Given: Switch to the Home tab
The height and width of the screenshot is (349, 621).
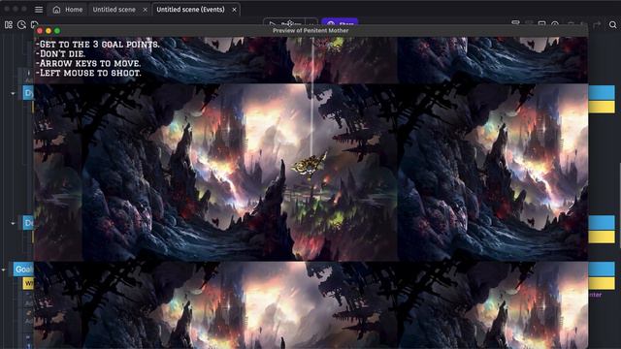Looking at the screenshot, I should click(68, 10).
